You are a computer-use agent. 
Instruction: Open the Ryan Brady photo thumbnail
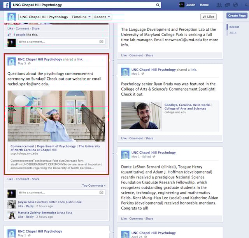(141, 115)
